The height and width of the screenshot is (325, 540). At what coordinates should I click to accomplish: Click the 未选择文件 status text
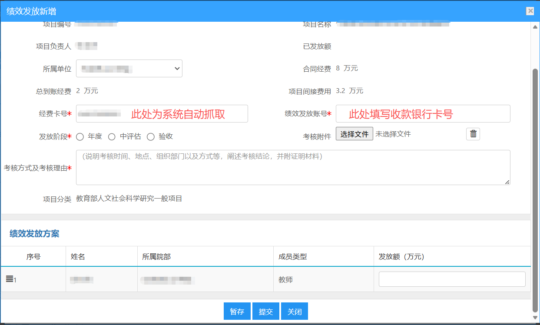[x=393, y=134]
